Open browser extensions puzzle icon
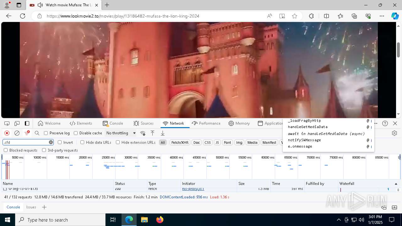 point(311,16)
